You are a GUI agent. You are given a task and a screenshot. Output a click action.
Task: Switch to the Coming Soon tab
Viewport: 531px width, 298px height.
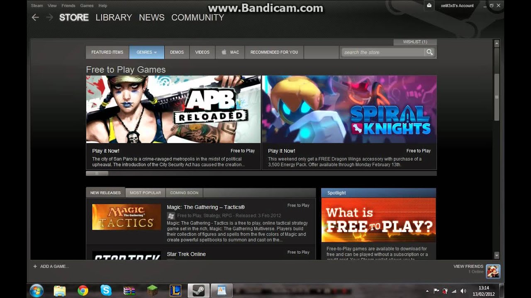pos(184,193)
